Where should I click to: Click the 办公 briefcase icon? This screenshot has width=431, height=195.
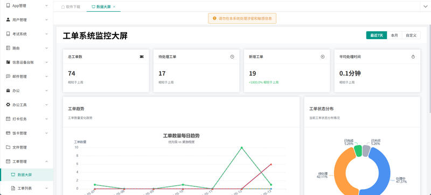[x=8, y=90]
